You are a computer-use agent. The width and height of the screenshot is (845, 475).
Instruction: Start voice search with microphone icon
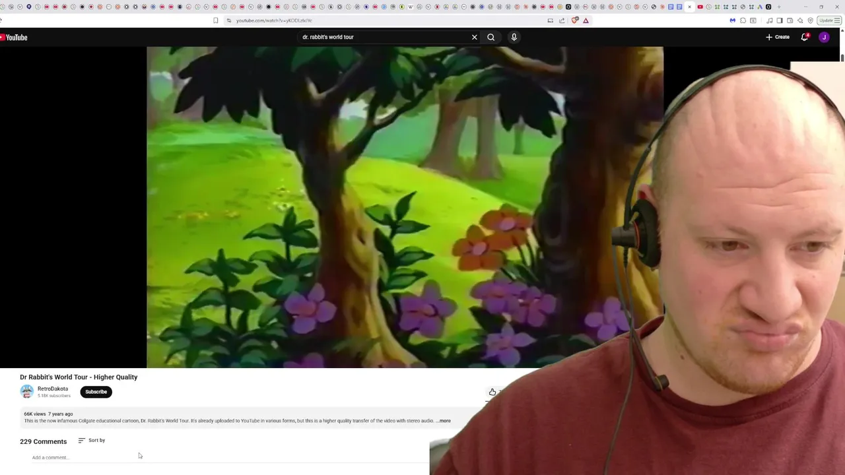(x=514, y=37)
